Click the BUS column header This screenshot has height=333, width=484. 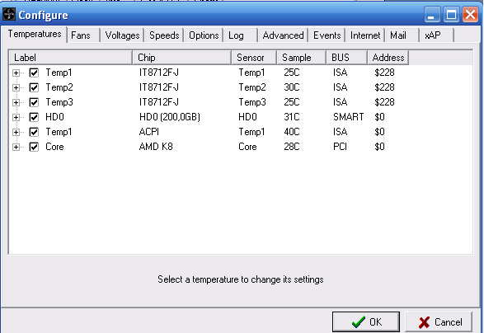click(346, 58)
